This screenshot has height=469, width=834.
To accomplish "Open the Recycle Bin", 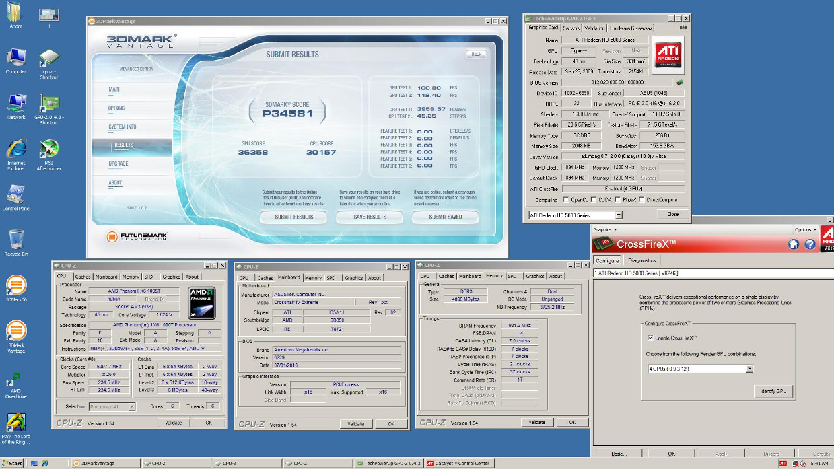I will (15, 240).
